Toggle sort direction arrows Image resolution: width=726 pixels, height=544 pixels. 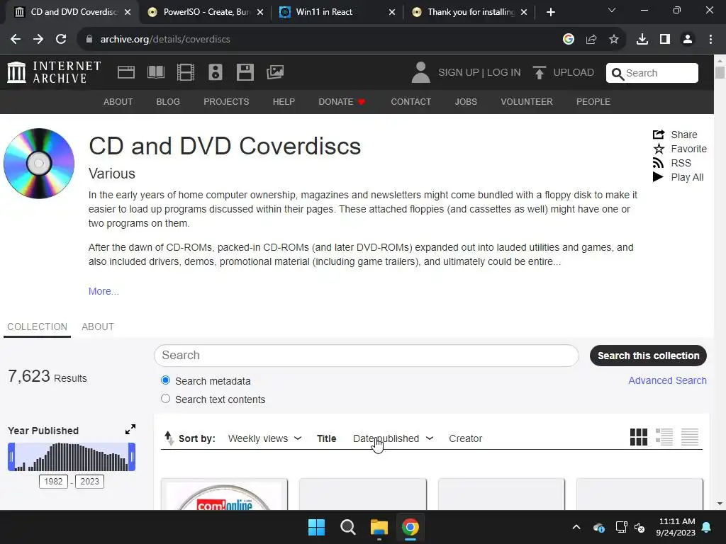pos(169,438)
